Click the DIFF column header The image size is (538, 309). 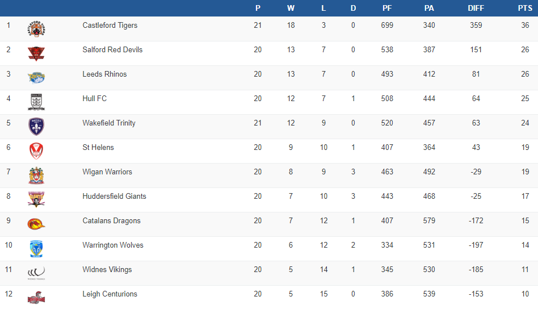click(476, 8)
